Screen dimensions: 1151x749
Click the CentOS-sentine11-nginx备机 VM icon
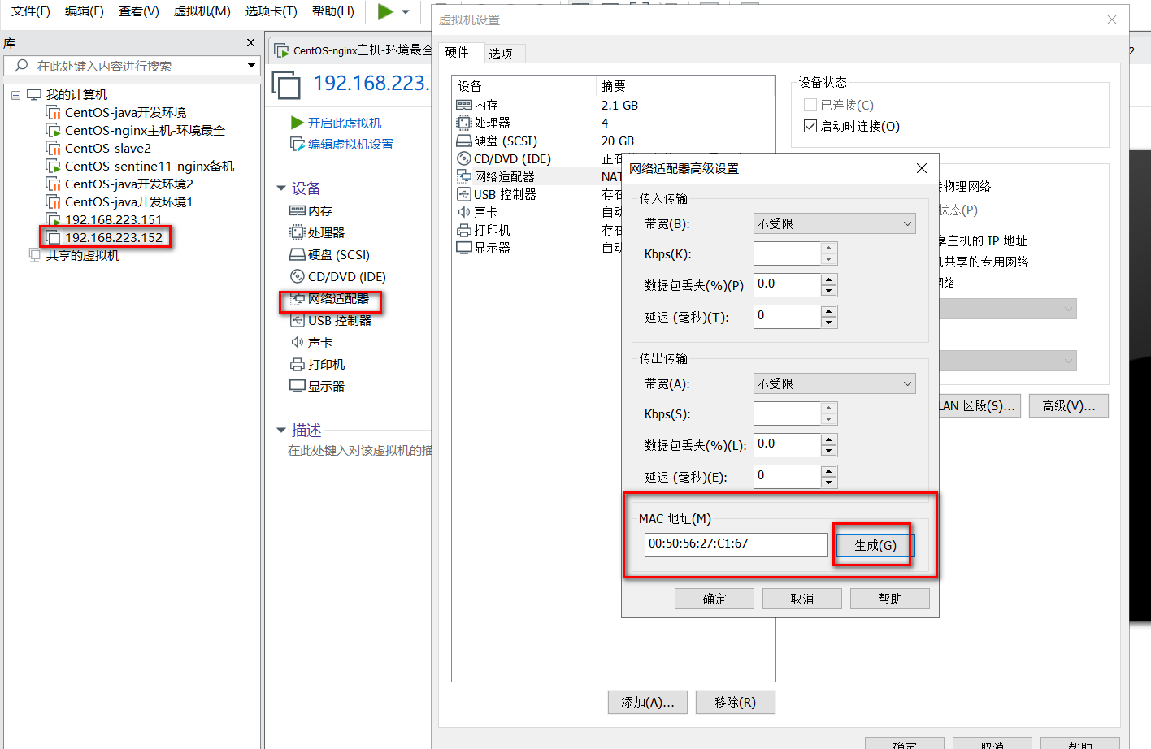[54, 166]
